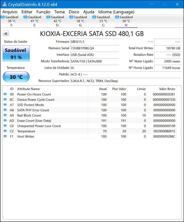The image size is (184, 222).
Task: Click status orb for SSD Protect Mode
Action: [5, 104]
